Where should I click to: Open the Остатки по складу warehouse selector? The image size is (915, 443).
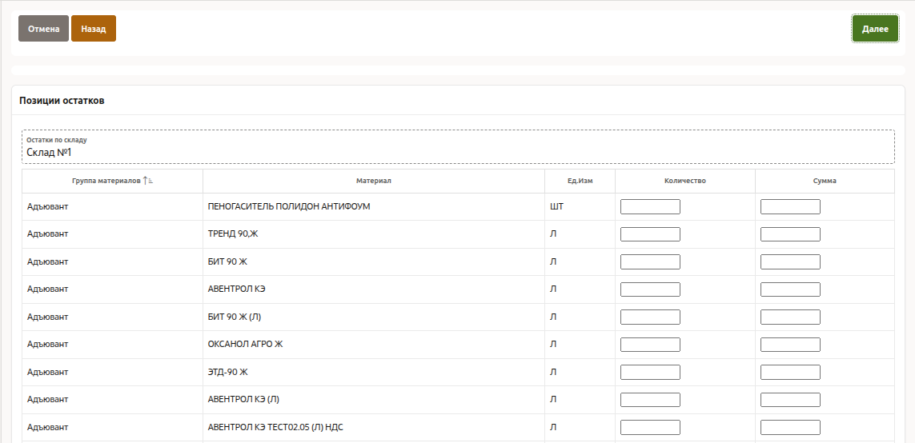coord(458,147)
